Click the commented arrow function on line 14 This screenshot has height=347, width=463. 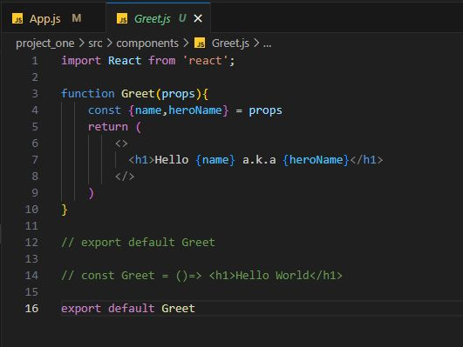coord(201,276)
